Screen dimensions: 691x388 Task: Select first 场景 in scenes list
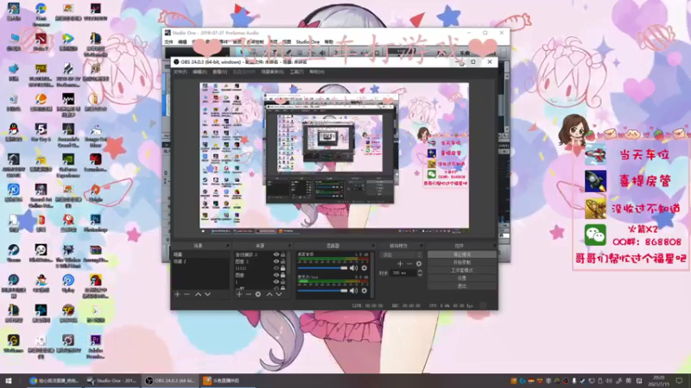click(200, 254)
